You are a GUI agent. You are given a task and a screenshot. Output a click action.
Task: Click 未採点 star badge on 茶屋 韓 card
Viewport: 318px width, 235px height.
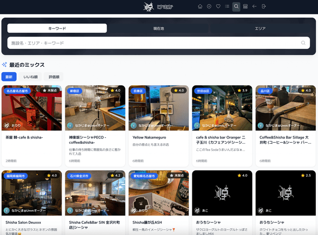point(50,90)
